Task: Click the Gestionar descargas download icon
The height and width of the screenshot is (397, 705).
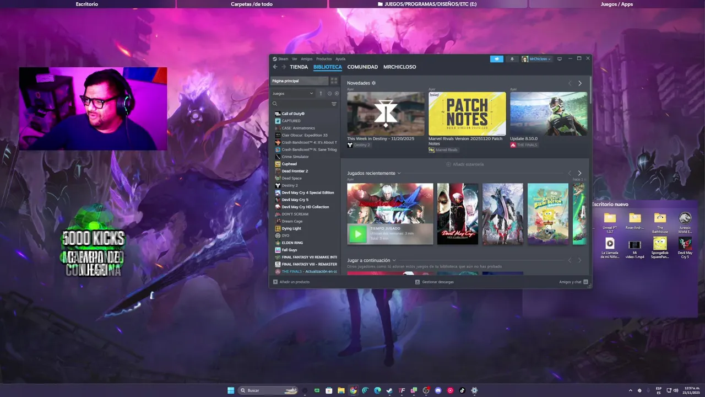Action: (x=417, y=282)
